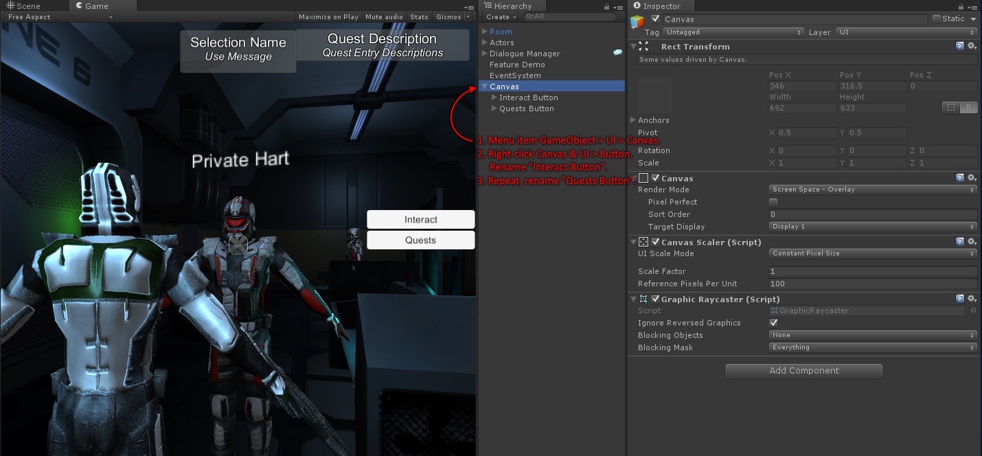Image resolution: width=982 pixels, height=456 pixels.
Task: Expand Interact Button in the Hierarchy
Action: click(x=493, y=98)
